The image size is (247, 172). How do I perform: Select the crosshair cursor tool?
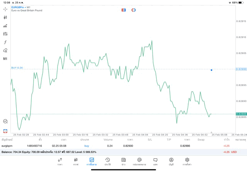point(5,9)
